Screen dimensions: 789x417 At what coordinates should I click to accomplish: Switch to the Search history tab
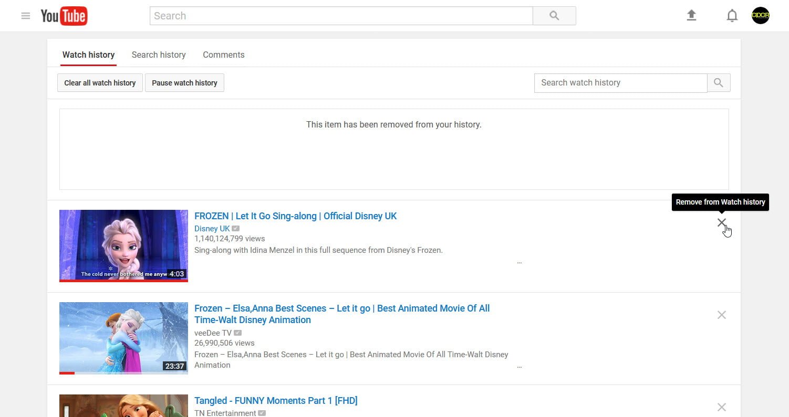[x=159, y=55]
